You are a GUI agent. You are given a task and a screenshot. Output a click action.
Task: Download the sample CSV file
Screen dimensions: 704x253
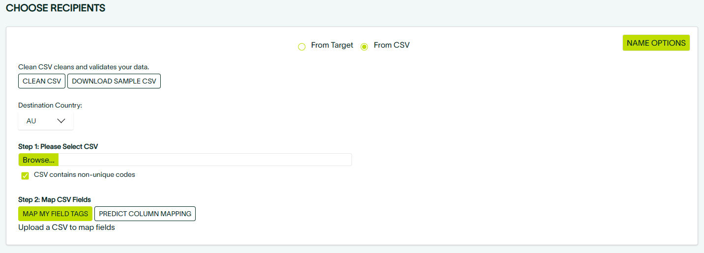[114, 81]
